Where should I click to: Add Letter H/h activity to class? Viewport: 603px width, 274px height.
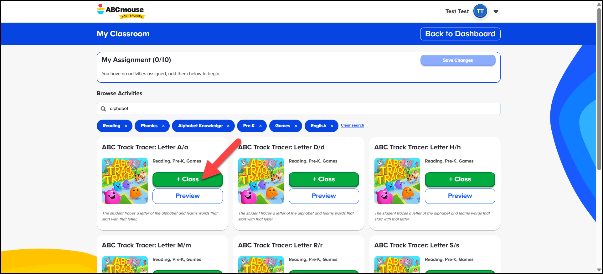pos(460,179)
